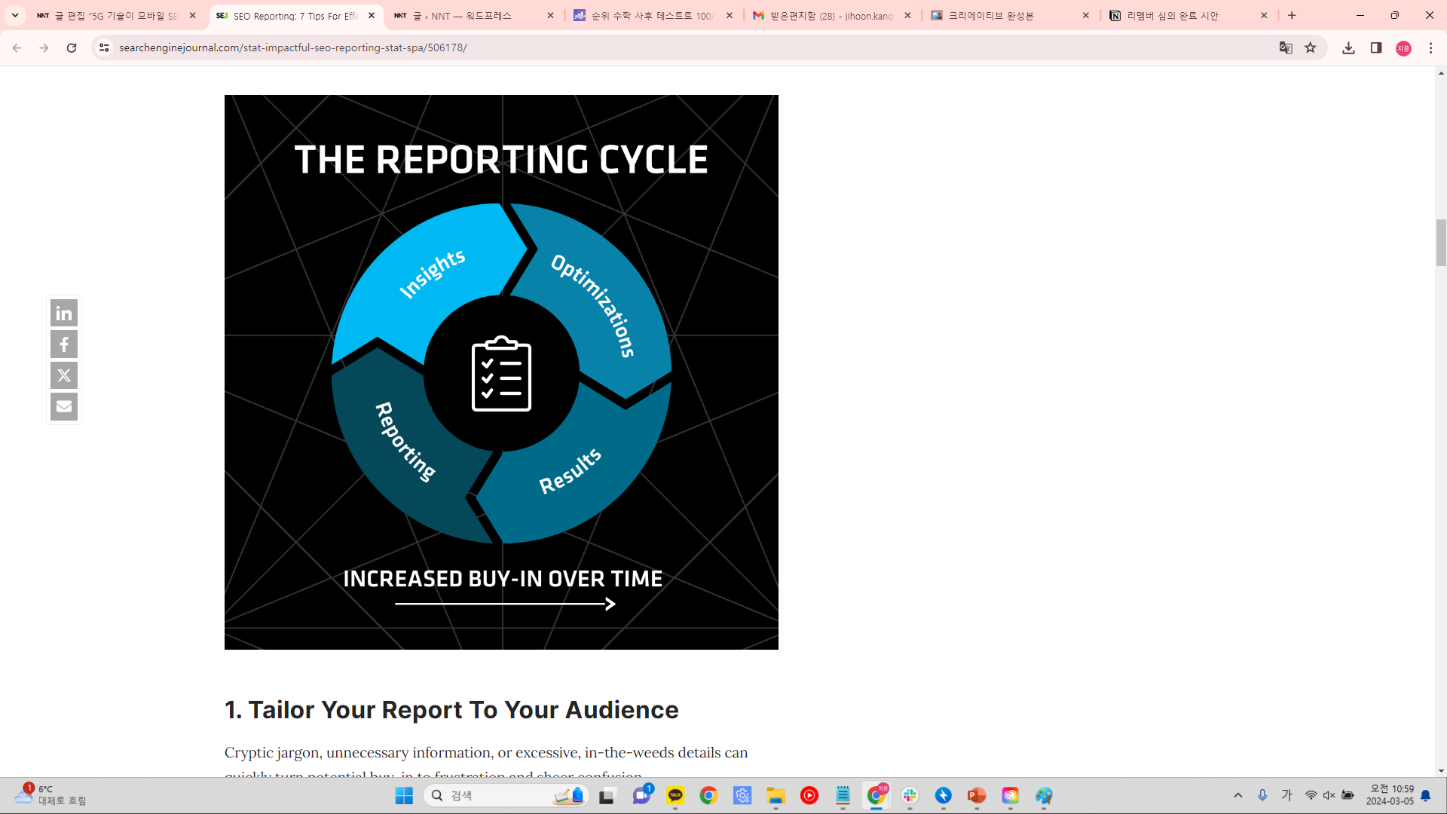Screen dimensions: 1447x814
Task: Open network Wi-Fi quick settings
Action: tap(1311, 796)
